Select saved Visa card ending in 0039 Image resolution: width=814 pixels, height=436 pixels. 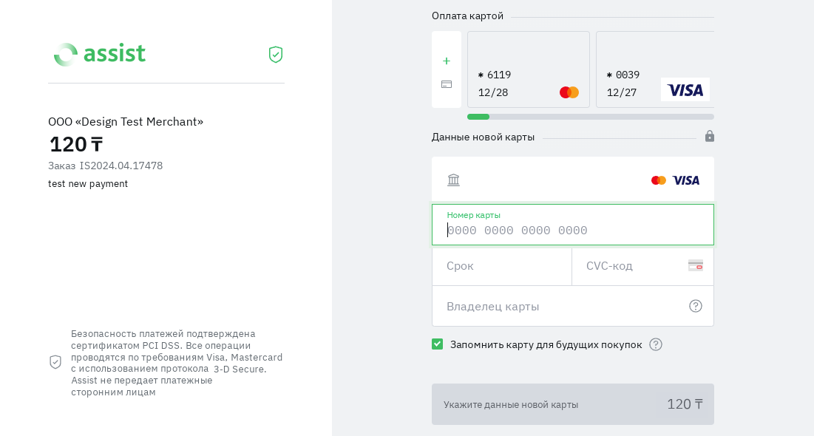[655, 69]
